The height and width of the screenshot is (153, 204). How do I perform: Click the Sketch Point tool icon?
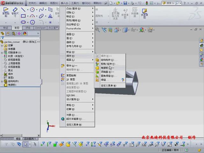(x=50, y=22)
